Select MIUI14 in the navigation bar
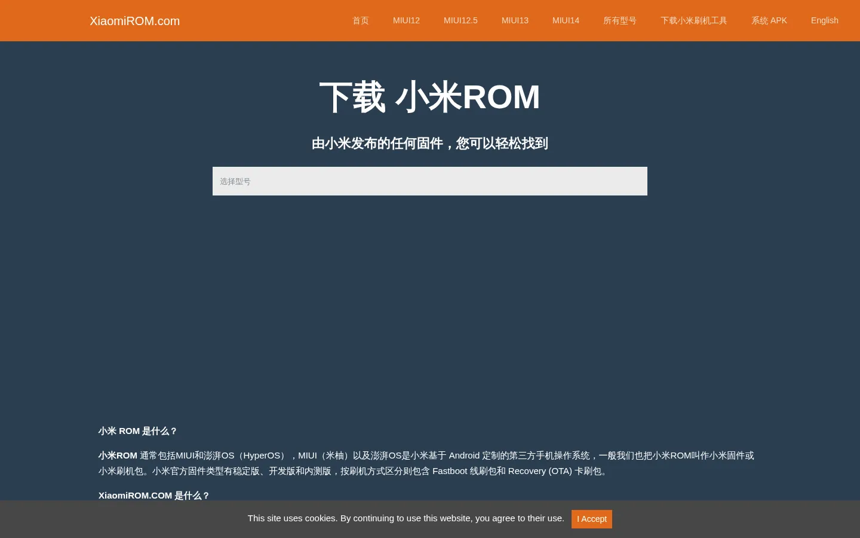Viewport: 860px width, 538px height. (x=566, y=20)
